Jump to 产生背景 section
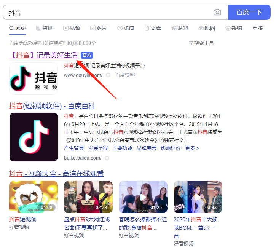The width and height of the screenshot is (276, 249). [x=74, y=148]
